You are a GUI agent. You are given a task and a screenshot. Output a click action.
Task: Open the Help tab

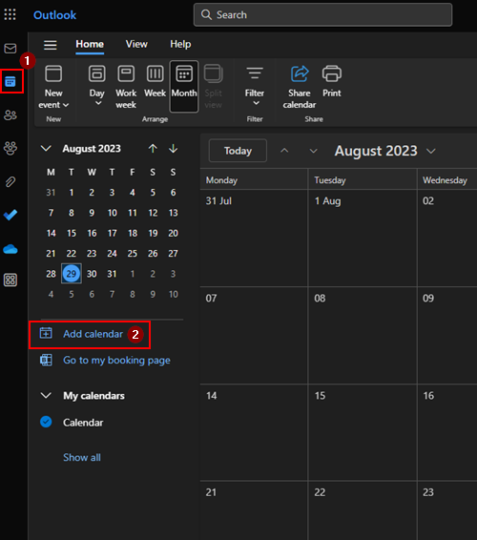point(180,44)
